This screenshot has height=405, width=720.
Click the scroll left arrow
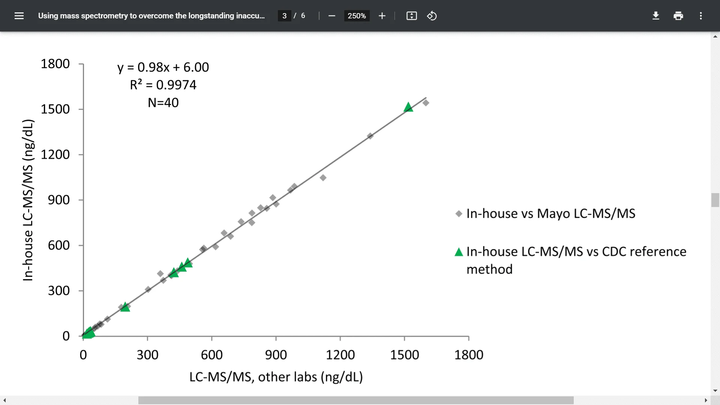4,400
